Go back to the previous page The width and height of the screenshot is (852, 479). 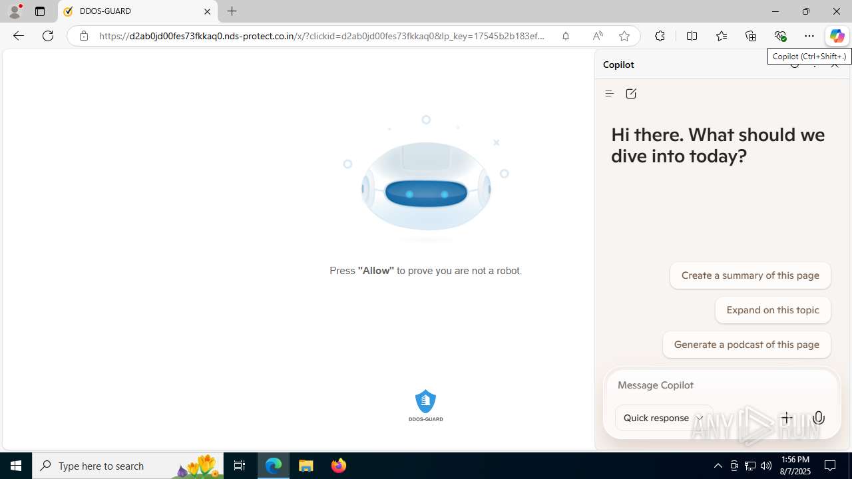tap(18, 36)
